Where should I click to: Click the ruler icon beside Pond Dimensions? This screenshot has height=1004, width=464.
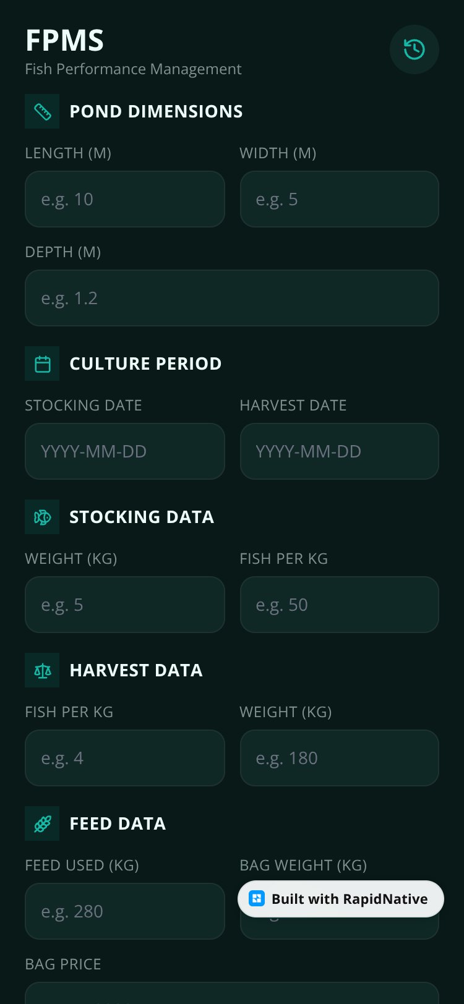pyautogui.click(x=42, y=111)
